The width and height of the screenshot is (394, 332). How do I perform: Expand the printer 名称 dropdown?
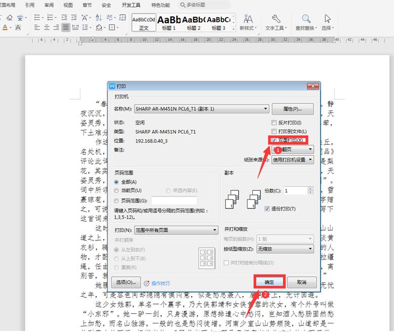coord(266,109)
